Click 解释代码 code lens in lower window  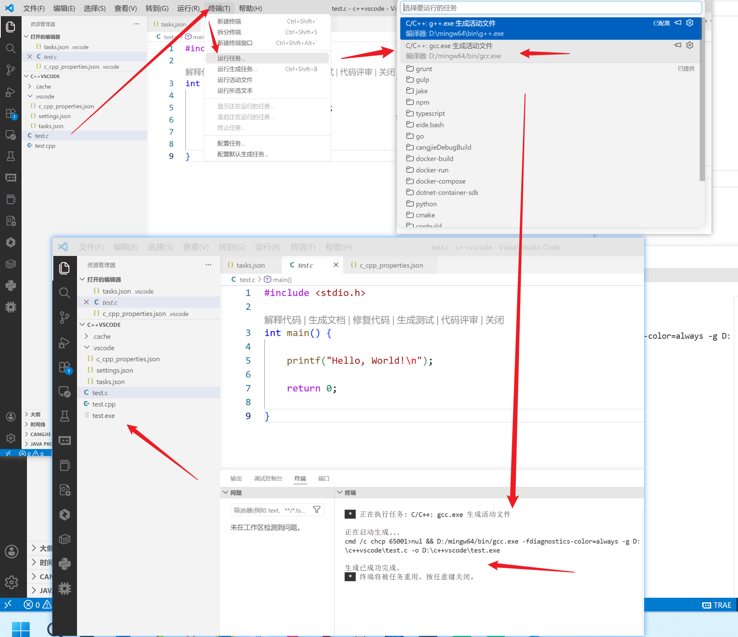[283, 320]
